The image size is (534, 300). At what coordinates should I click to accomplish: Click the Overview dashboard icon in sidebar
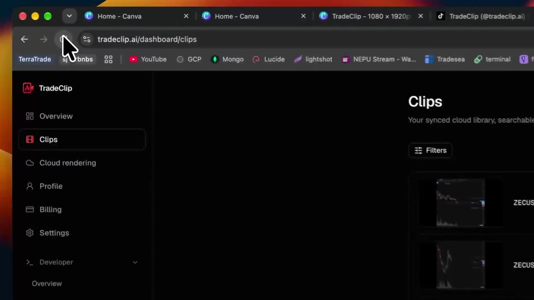point(30,116)
